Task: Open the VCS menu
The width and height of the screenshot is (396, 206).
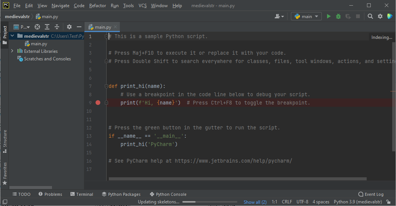Action: point(142,6)
